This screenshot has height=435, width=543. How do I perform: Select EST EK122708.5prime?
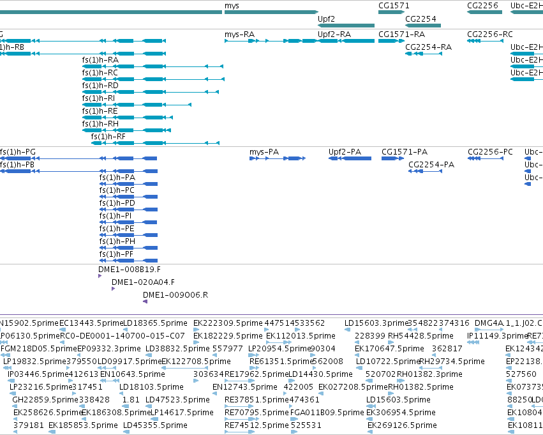pyautogui.click(x=197, y=362)
